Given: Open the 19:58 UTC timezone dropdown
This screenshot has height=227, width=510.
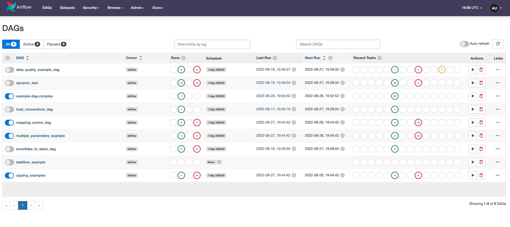Looking at the screenshot, I should (x=471, y=8).
